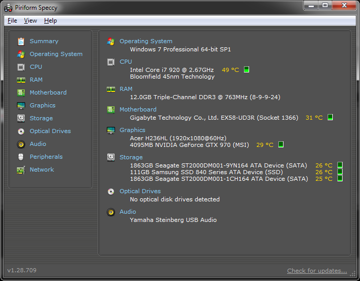Screen dimensions: 360x281
Task: Click the GTX 970 29 °C temperature indicator
Action: [281, 144]
